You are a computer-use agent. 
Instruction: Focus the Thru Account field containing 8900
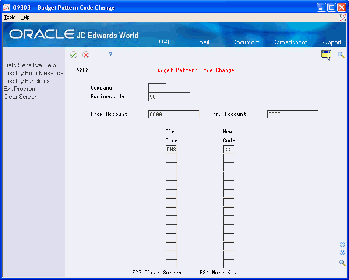click(x=293, y=114)
